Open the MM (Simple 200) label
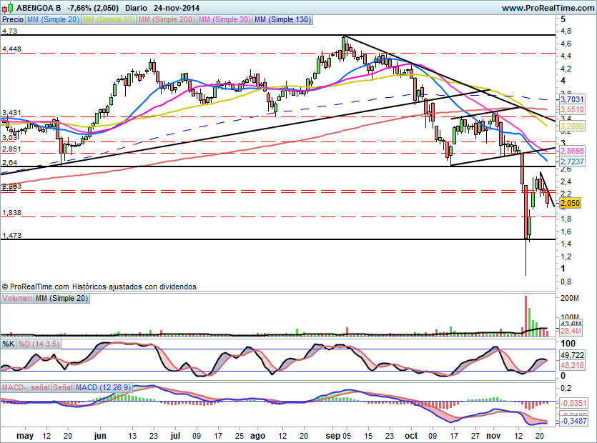597x443 pixels. click(167, 20)
